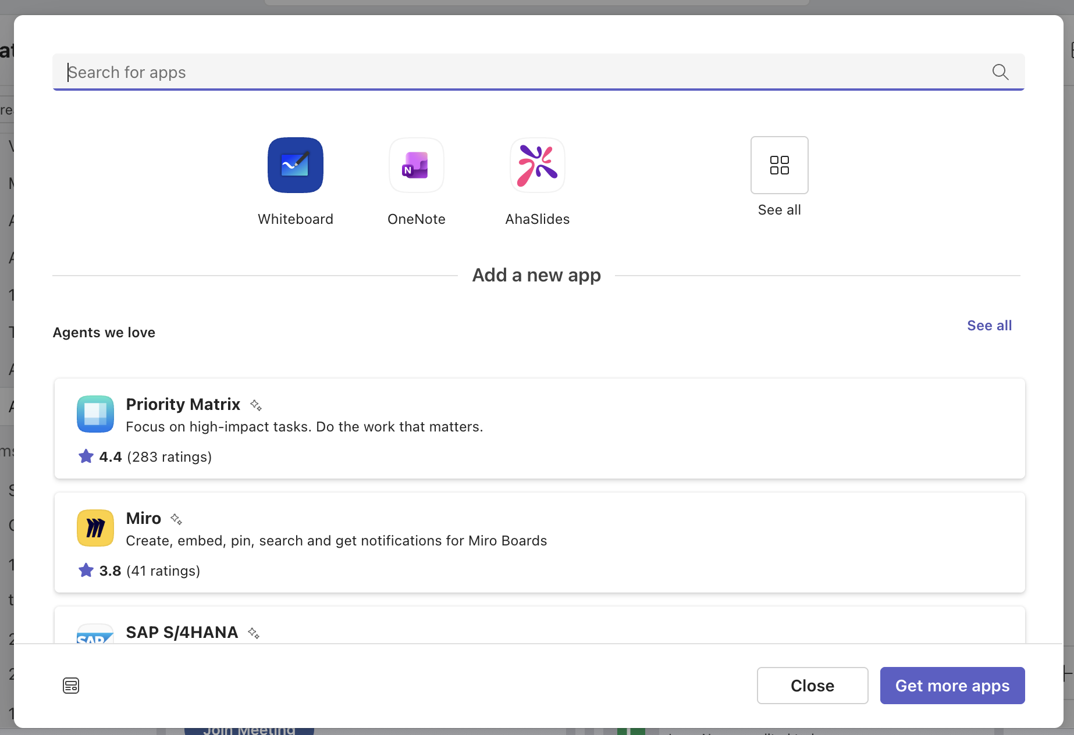Choose the AhaSlides app icon
The image size is (1074, 735).
(x=538, y=165)
